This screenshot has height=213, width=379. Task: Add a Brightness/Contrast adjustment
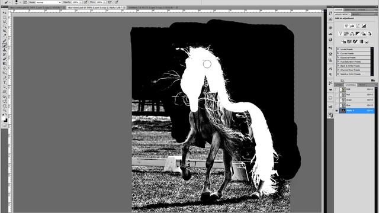click(x=346, y=25)
